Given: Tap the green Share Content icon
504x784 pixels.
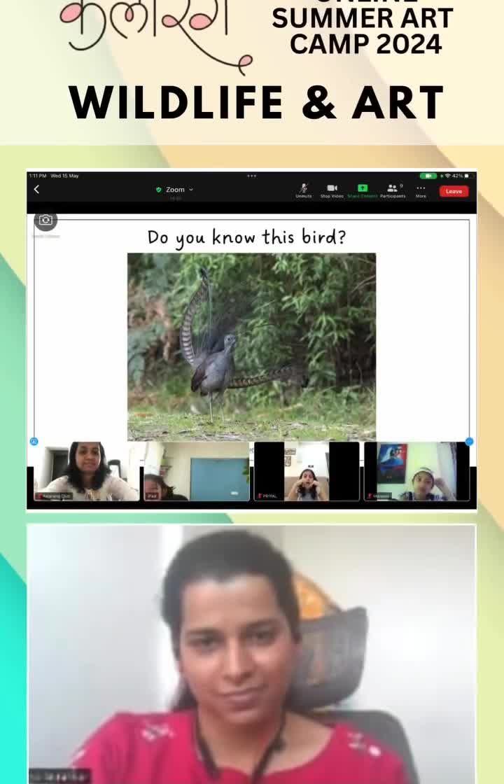Looking at the screenshot, I should pos(362,189).
